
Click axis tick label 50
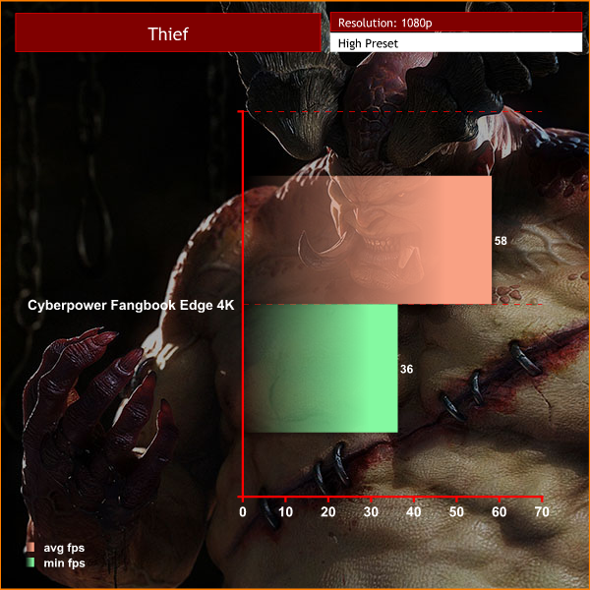(x=456, y=511)
